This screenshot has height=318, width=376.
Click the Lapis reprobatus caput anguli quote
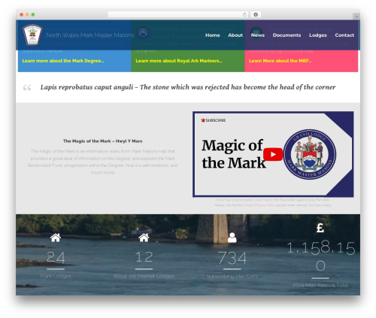point(188,87)
